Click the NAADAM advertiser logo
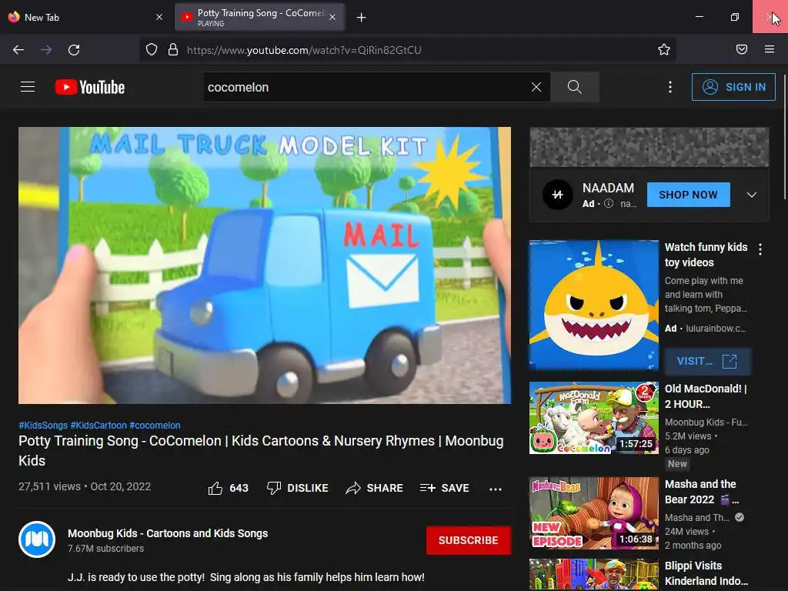788x591 pixels. coord(557,195)
